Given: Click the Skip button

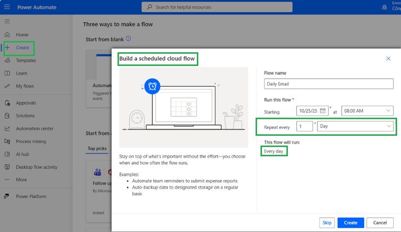Looking at the screenshot, I should [327, 223].
